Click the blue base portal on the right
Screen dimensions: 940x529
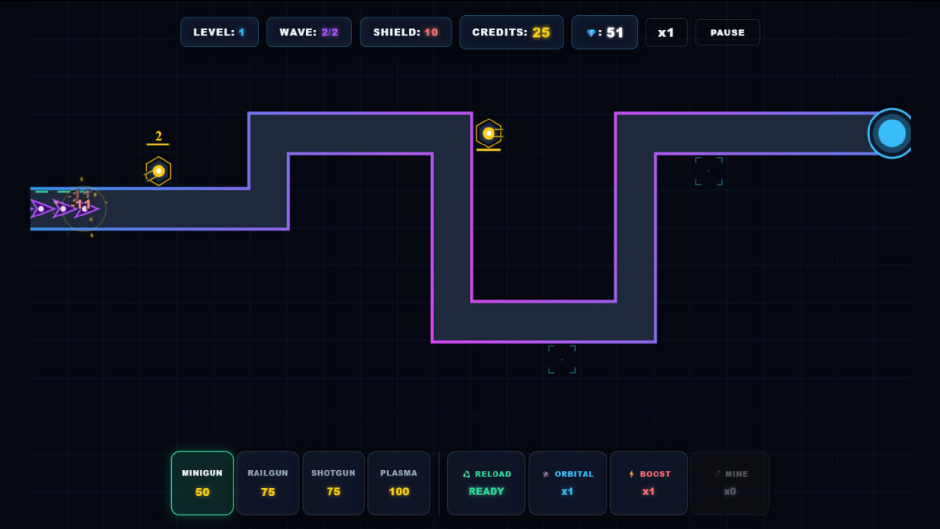coord(891,133)
